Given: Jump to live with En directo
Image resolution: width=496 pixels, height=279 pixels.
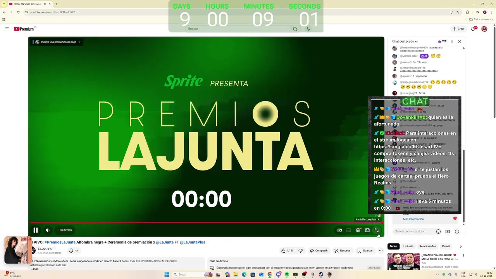Looking at the screenshot, I should (x=65, y=230).
